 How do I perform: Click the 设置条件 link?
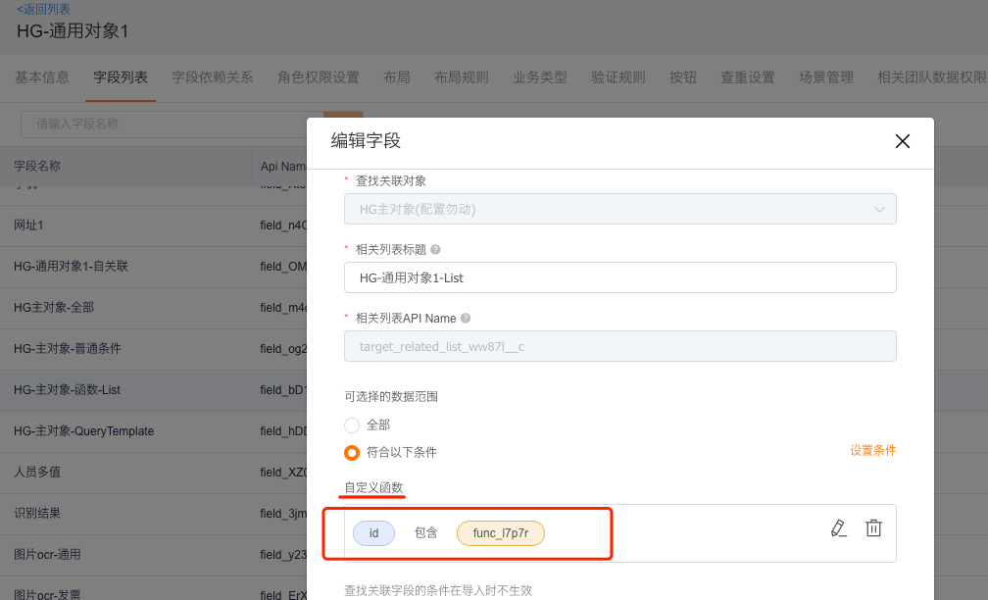coord(872,451)
